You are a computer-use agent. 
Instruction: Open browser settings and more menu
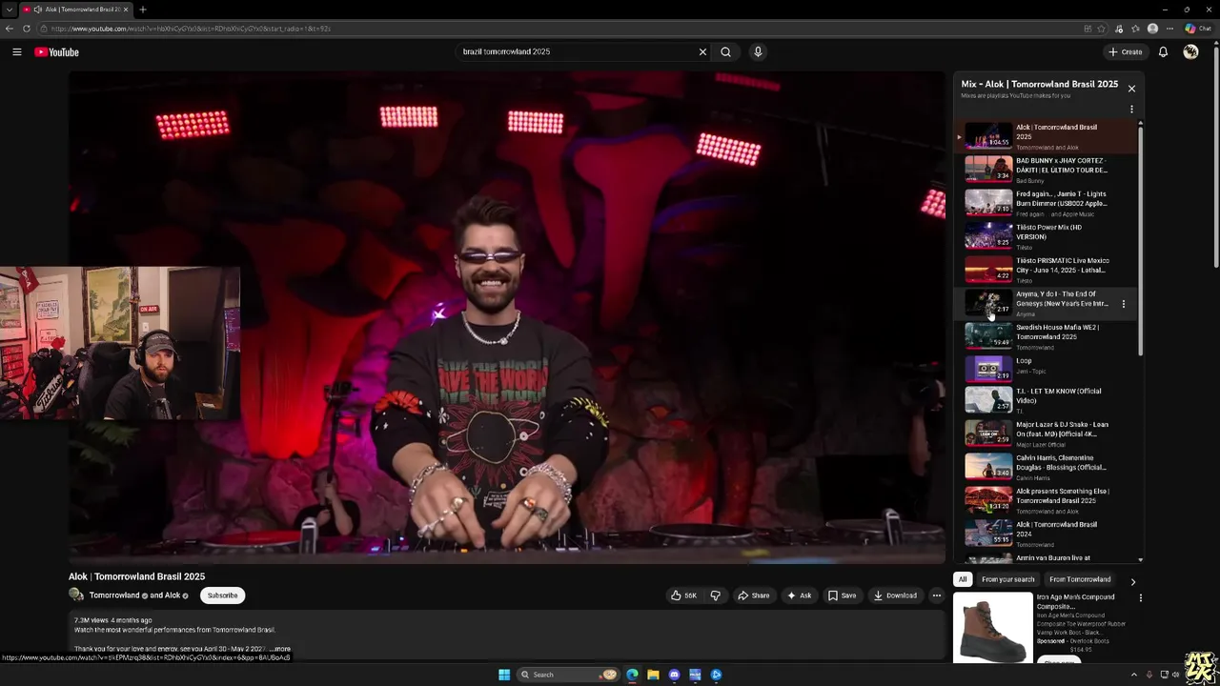pyautogui.click(x=1169, y=29)
